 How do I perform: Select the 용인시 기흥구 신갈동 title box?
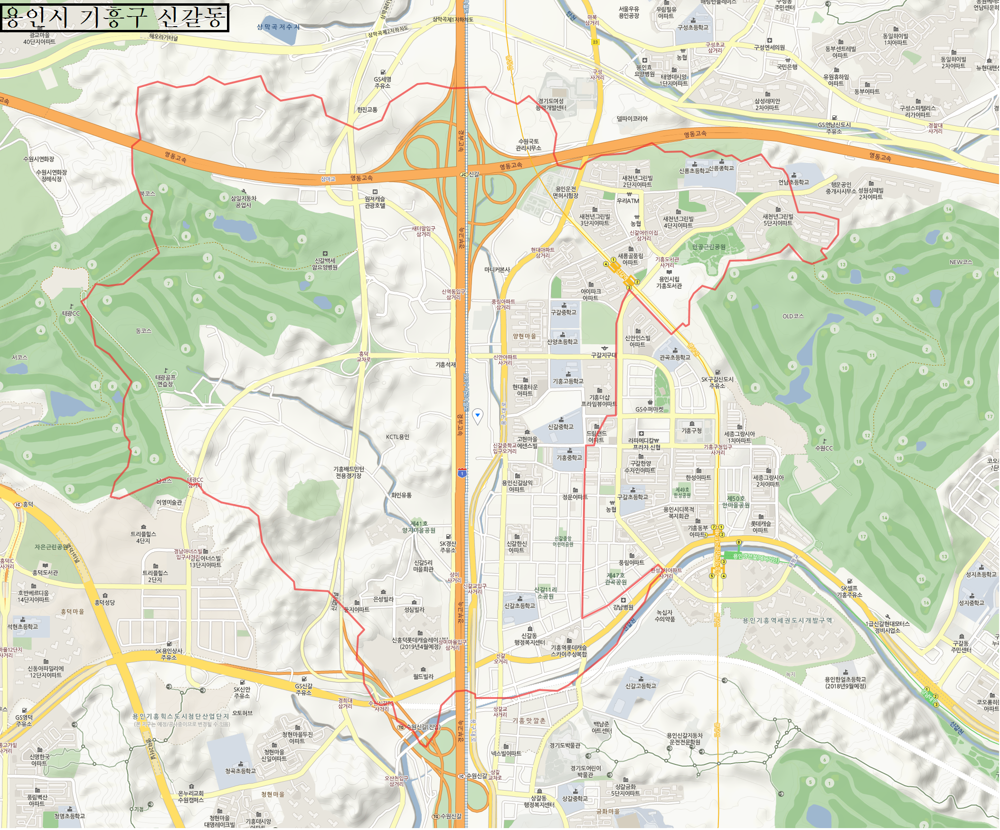pos(115,17)
